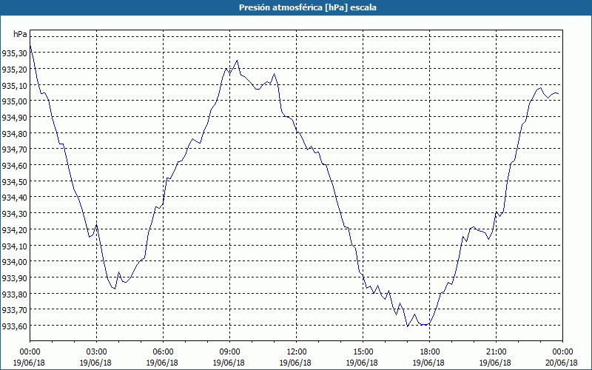Select the '18:00' time axis label
Viewport: 592px width, 370px height.
tap(430, 352)
